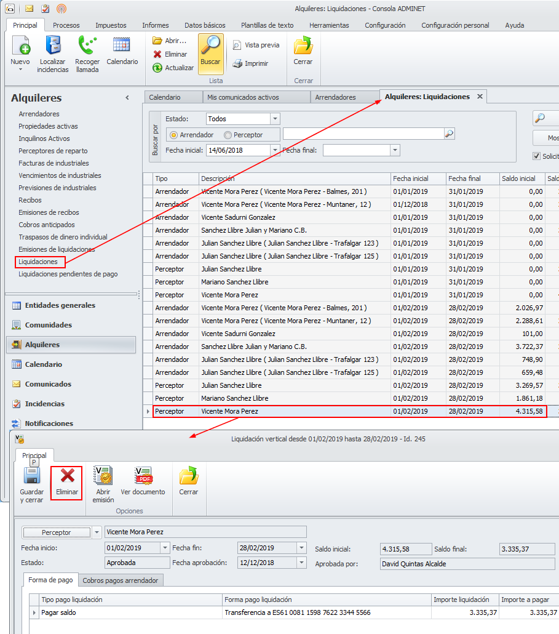Viewport: 559px width, 634px height.
Task: Open Notificaciones section
Action: point(49,423)
